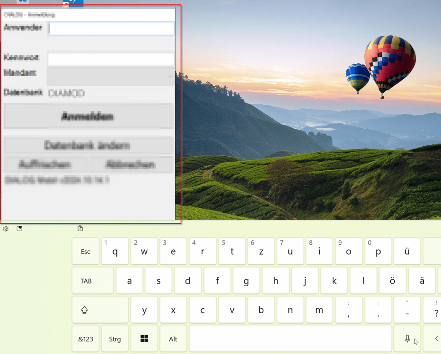Open the clipboard icon above keyboard
The width and height of the screenshot is (441, 354).
point(80,229)
